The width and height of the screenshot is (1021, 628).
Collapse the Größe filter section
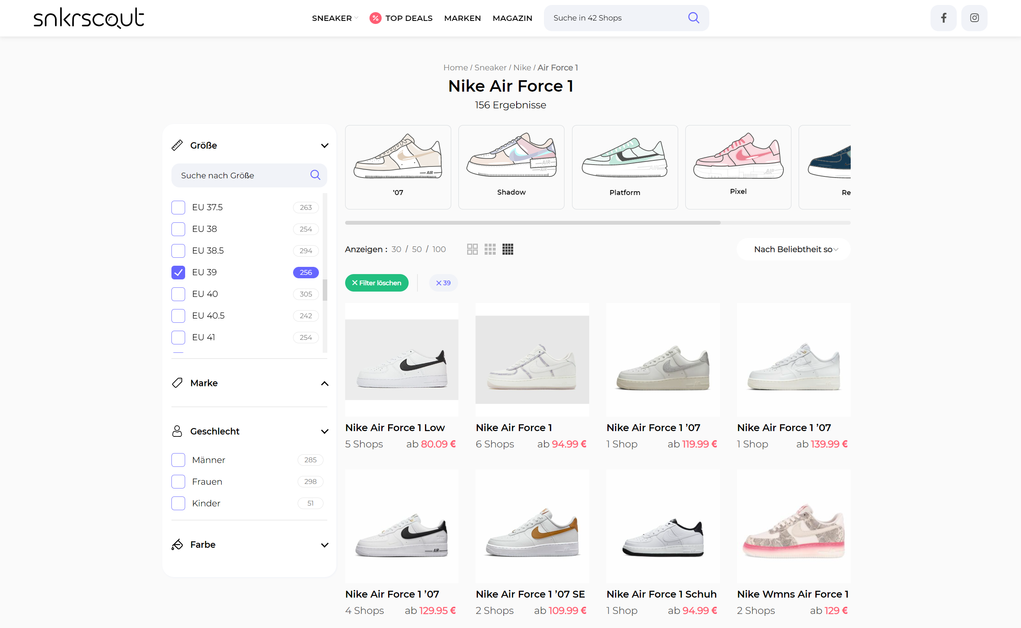325,145
